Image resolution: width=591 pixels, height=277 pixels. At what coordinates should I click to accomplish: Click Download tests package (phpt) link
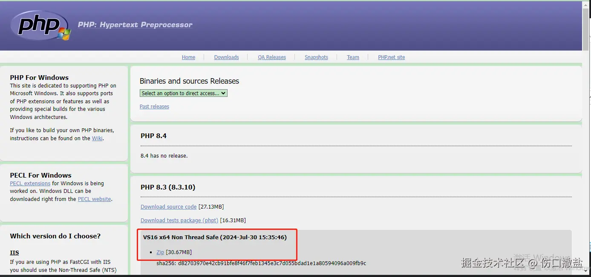[179, 220]
